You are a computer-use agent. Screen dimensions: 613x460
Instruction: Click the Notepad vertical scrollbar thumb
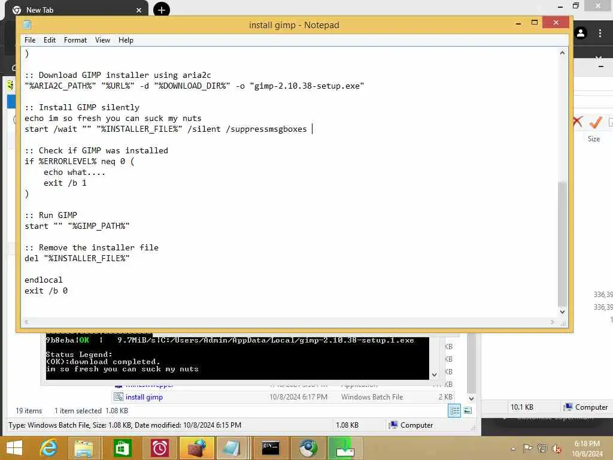tap(562, 244)
